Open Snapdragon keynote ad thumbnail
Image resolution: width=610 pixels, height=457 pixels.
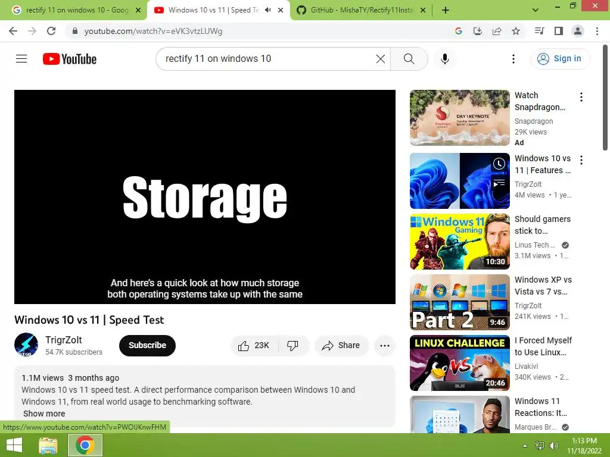click(459, 118)
